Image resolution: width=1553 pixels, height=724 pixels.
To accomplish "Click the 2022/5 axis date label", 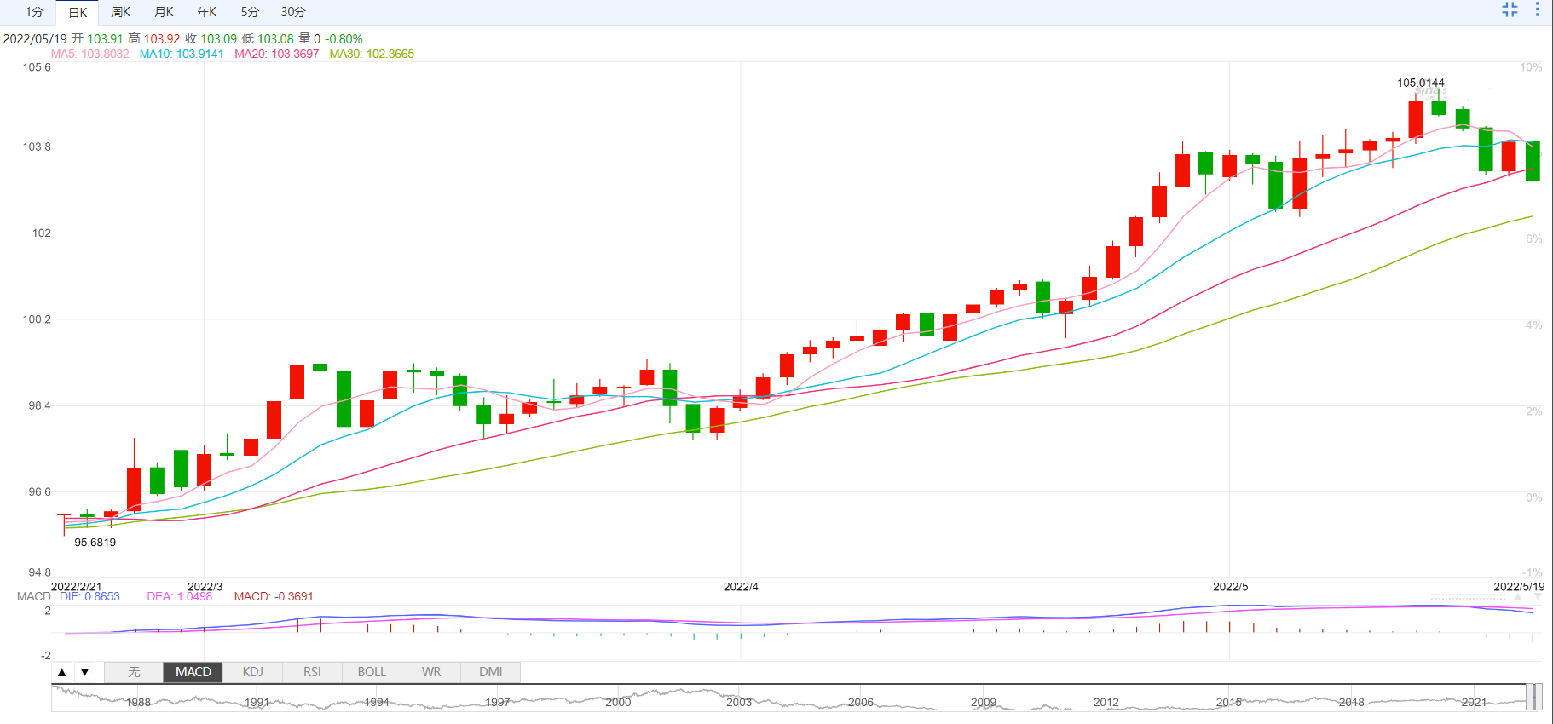I will pyautogui.click(x=1230, y=586).
